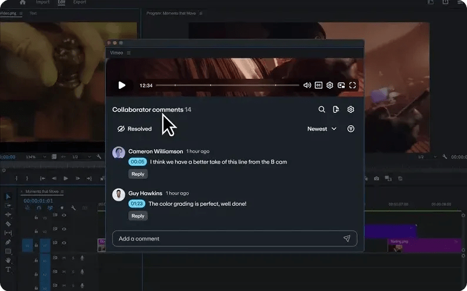467x291 pixels.
Task: Toggle Resolved comments visibility
Action: point(135,129)
